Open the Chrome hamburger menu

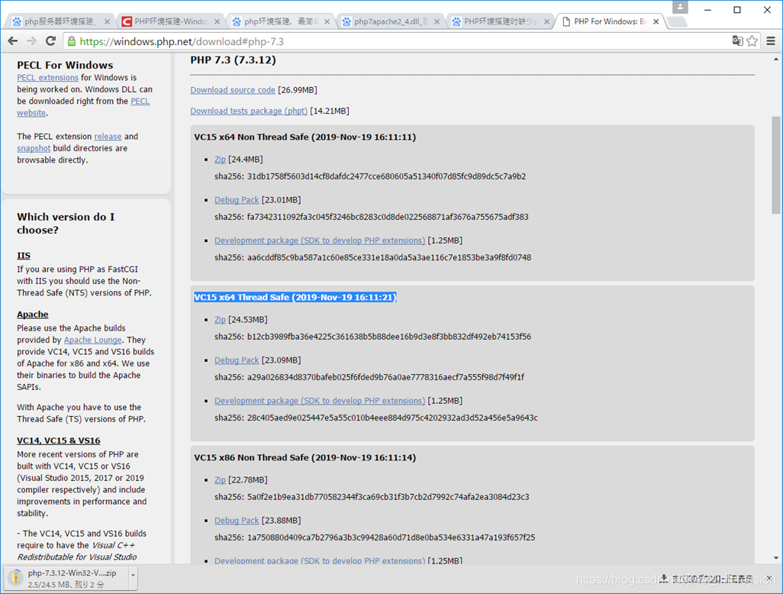(771, 41)
